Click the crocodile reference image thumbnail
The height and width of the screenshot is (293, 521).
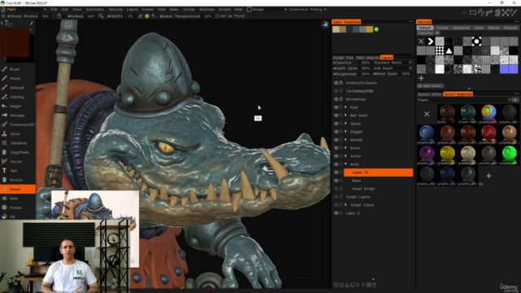click(x=95, y=204)
